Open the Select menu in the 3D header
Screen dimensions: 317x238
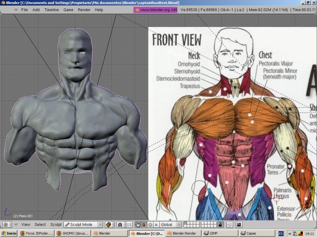[x=40, y=225]
